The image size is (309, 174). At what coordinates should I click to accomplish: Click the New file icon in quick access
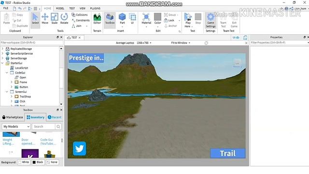pyautogui.click(x=14, y=9)
